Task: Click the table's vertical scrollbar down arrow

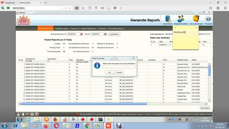Action: (209, 101)
